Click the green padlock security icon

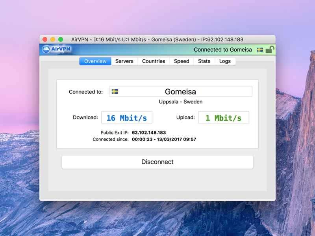point(270,50)
